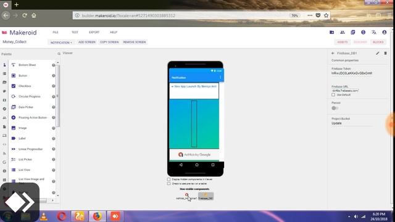Open the Notification screen dropdown

61,43
